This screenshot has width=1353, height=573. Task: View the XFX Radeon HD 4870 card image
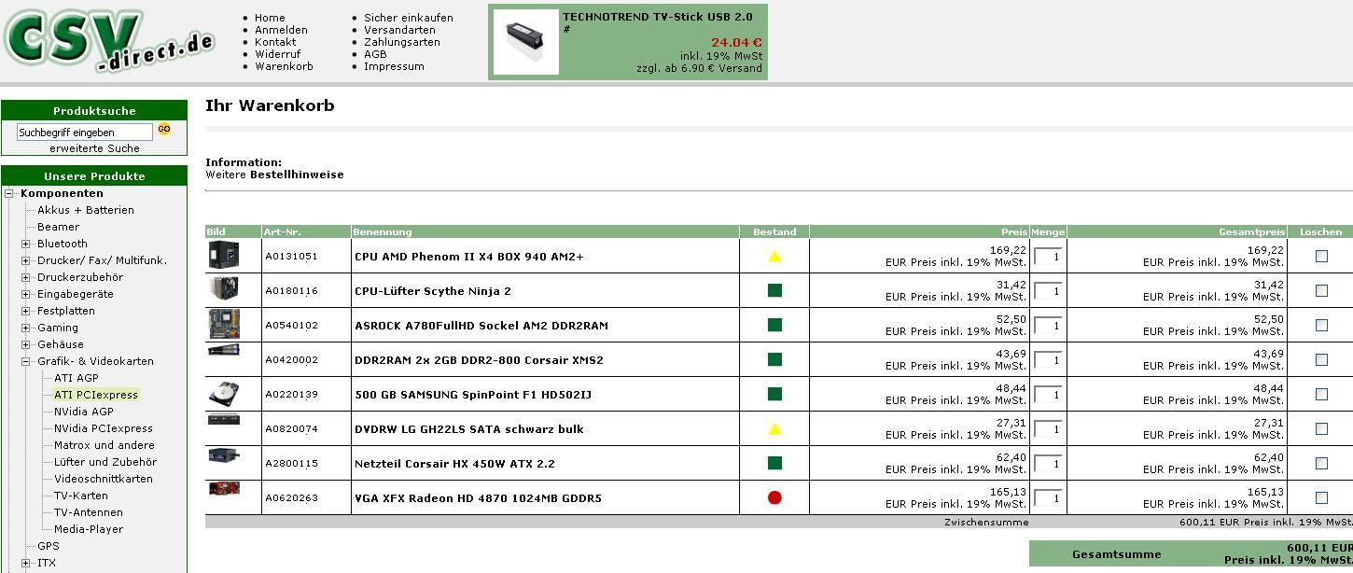[x=224, y=489]
